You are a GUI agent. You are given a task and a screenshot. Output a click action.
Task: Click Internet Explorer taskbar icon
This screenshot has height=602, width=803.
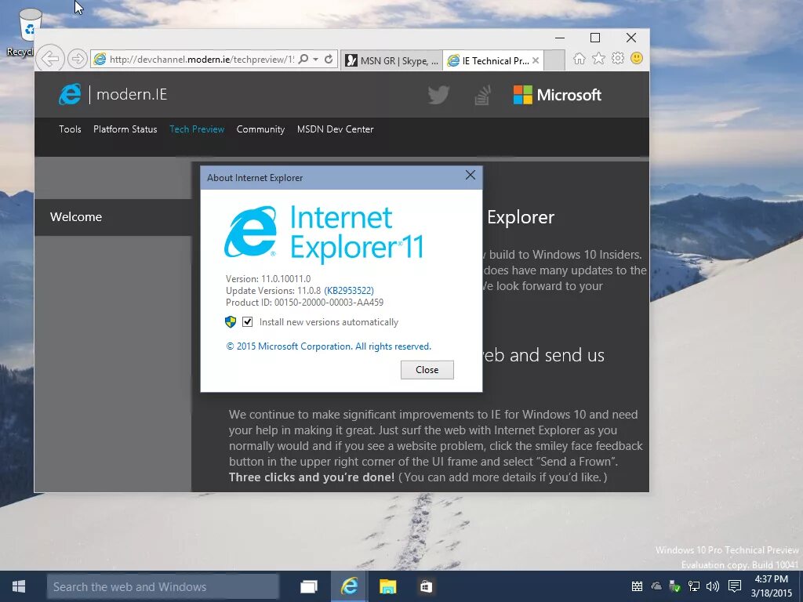pos(349,586)
